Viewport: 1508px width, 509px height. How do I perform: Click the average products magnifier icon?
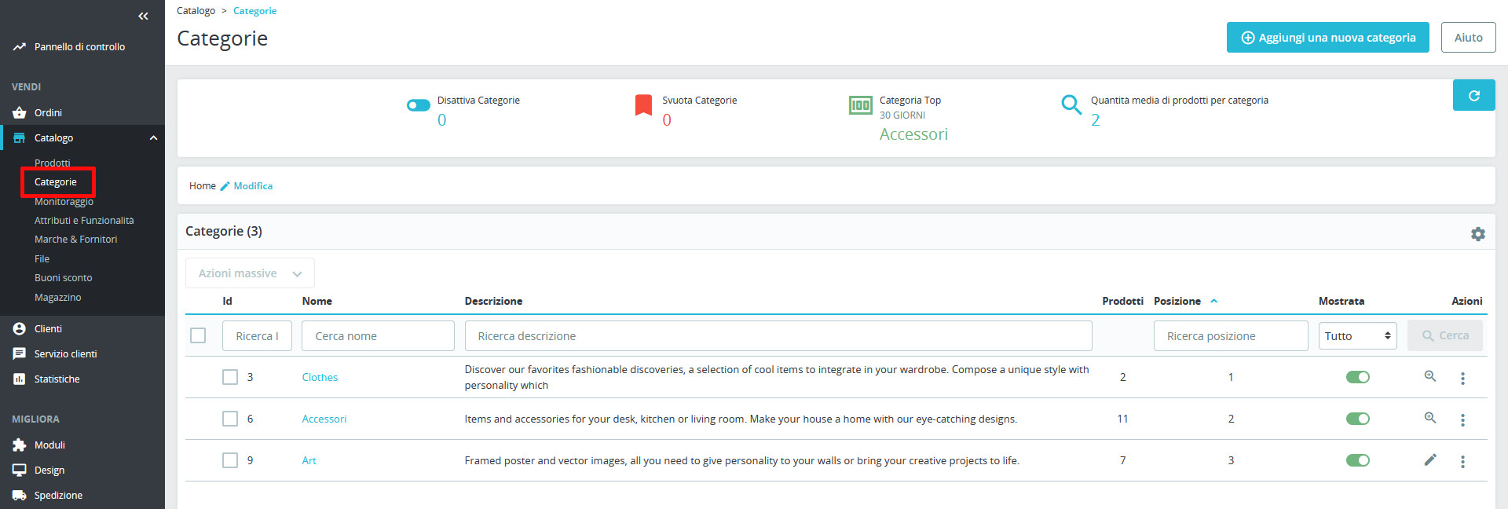coord(1071,104)
